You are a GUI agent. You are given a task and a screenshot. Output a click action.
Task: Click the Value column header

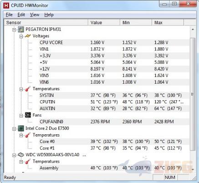(104, 23)
